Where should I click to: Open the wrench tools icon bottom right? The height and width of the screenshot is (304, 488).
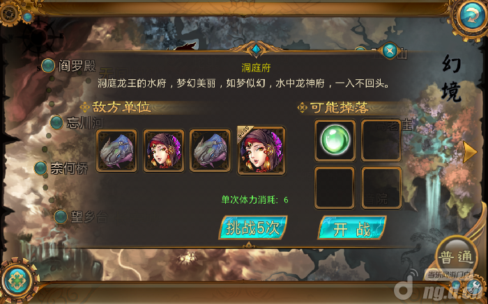475,285
